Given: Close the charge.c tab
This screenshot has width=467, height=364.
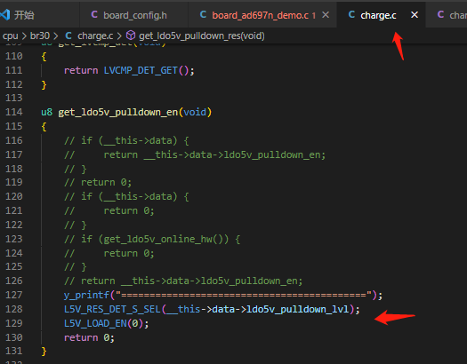Looking at the screenshot, I should click(x=415, y=14).
